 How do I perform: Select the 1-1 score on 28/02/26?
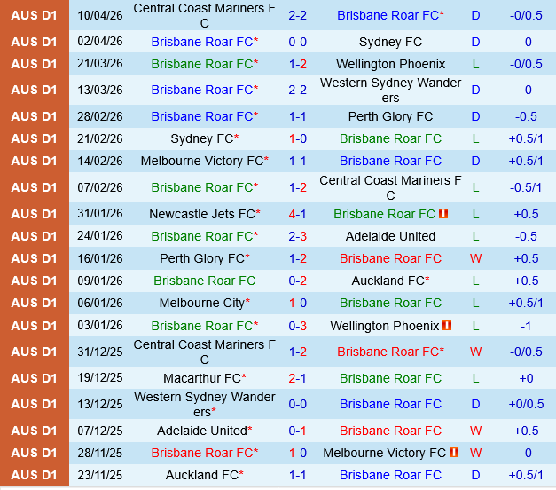pyautogui.click(x=297, y=116)
